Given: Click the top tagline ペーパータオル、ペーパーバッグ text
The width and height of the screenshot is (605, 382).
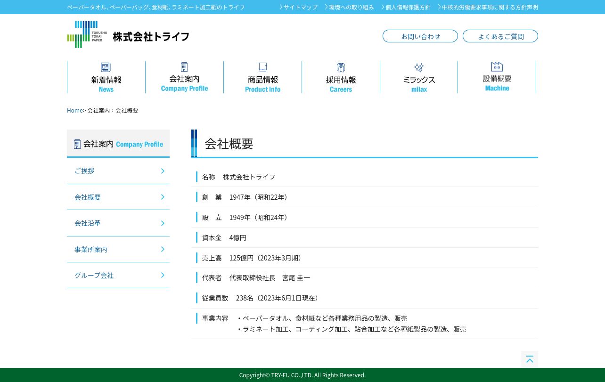Looking at the screenshot, I should [x=156, y=7].
